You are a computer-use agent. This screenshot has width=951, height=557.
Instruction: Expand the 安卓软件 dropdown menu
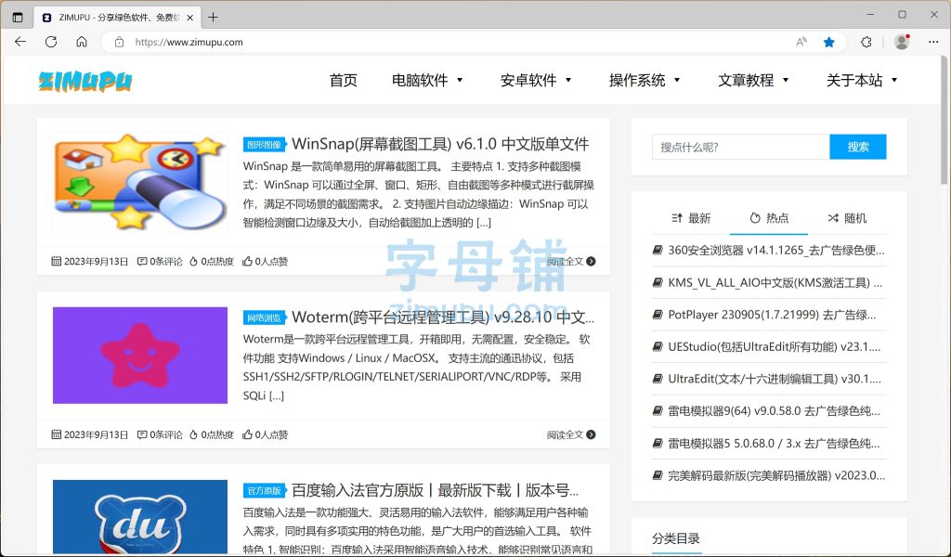pos(536,80)
